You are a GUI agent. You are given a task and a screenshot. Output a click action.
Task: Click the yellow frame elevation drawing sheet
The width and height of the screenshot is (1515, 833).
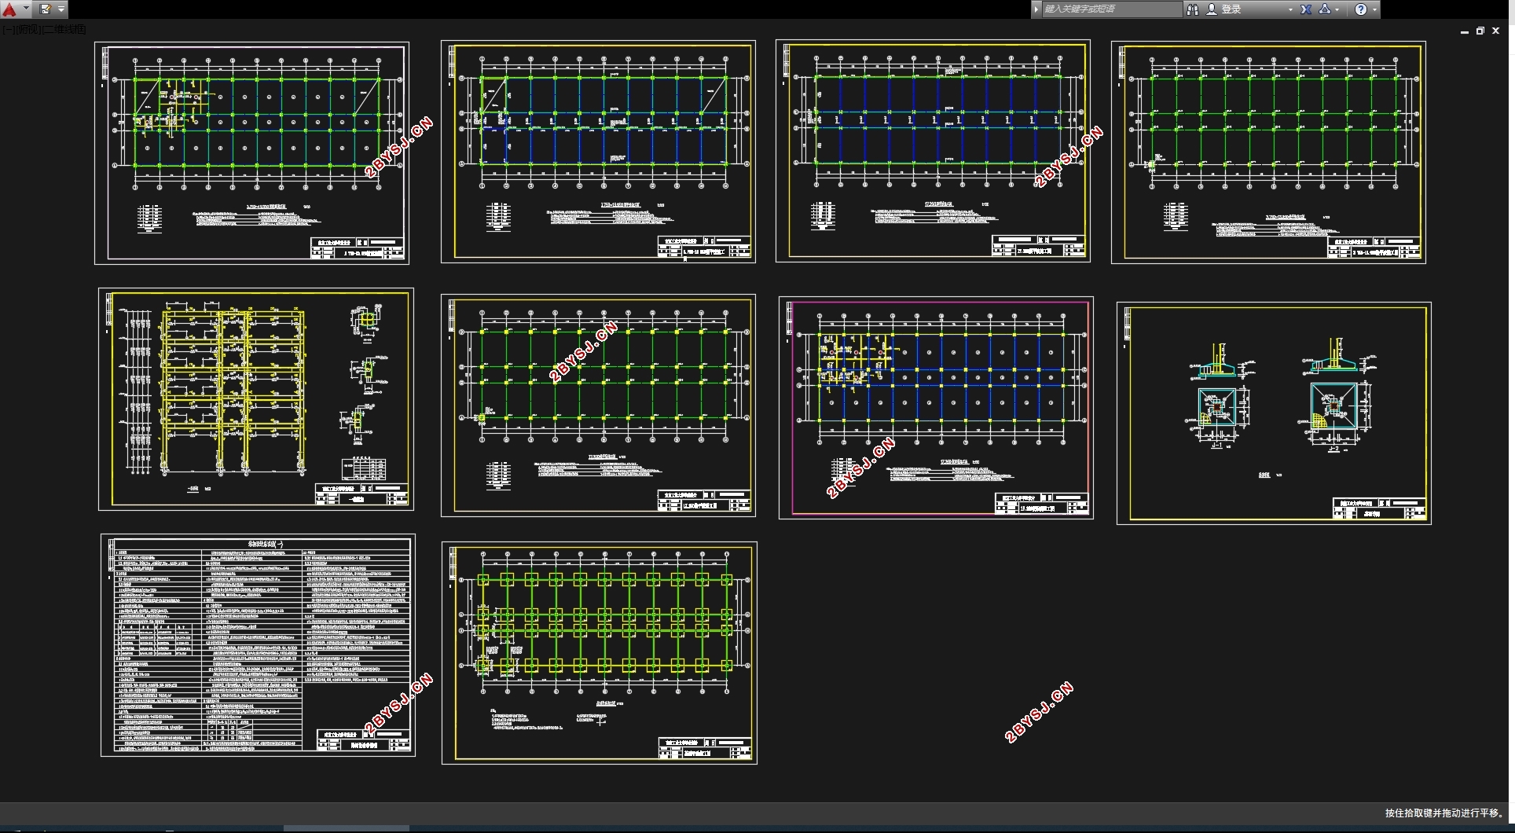coord(256,399)
